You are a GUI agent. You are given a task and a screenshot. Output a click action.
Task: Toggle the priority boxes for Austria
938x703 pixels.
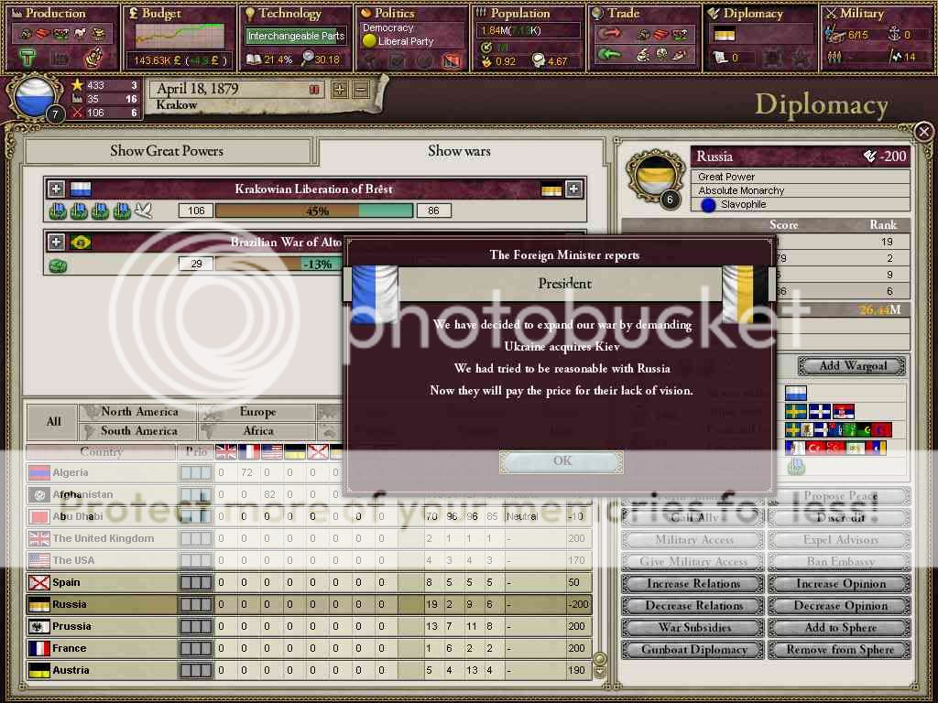point(195,670)
